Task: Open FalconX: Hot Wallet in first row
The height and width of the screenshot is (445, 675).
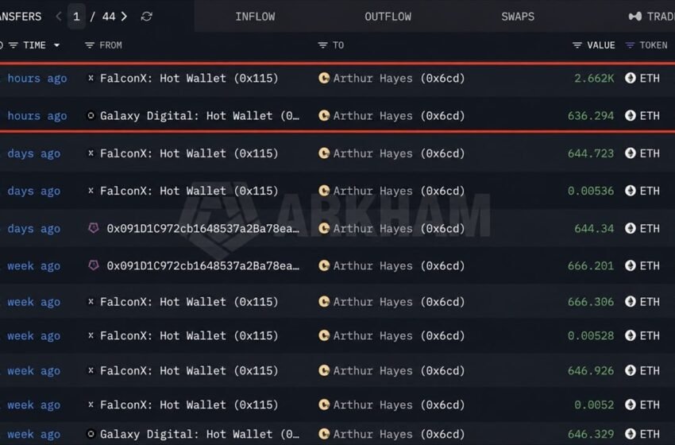Action: coord(189,78)
